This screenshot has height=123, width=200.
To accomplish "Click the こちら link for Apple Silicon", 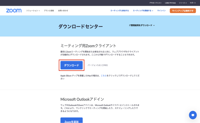I will (104, 76).
